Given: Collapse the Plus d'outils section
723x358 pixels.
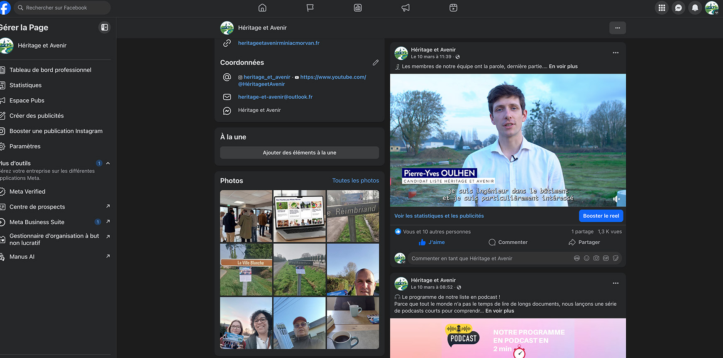Looking at the screenshot, I should pyautogui.click(x=108, y=163).
